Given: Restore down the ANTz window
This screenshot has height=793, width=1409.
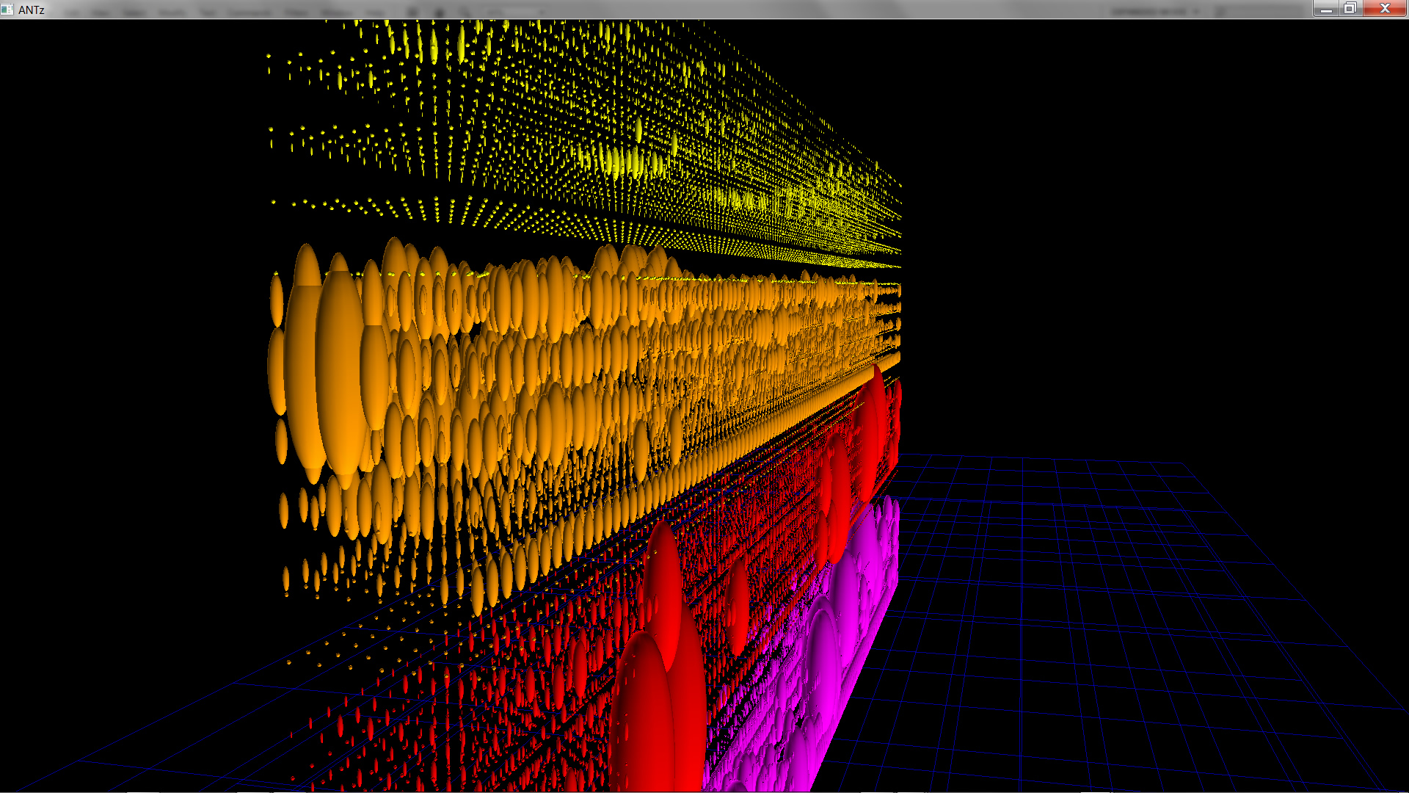Looking at the screenshot, I should tap(1350, 9).
